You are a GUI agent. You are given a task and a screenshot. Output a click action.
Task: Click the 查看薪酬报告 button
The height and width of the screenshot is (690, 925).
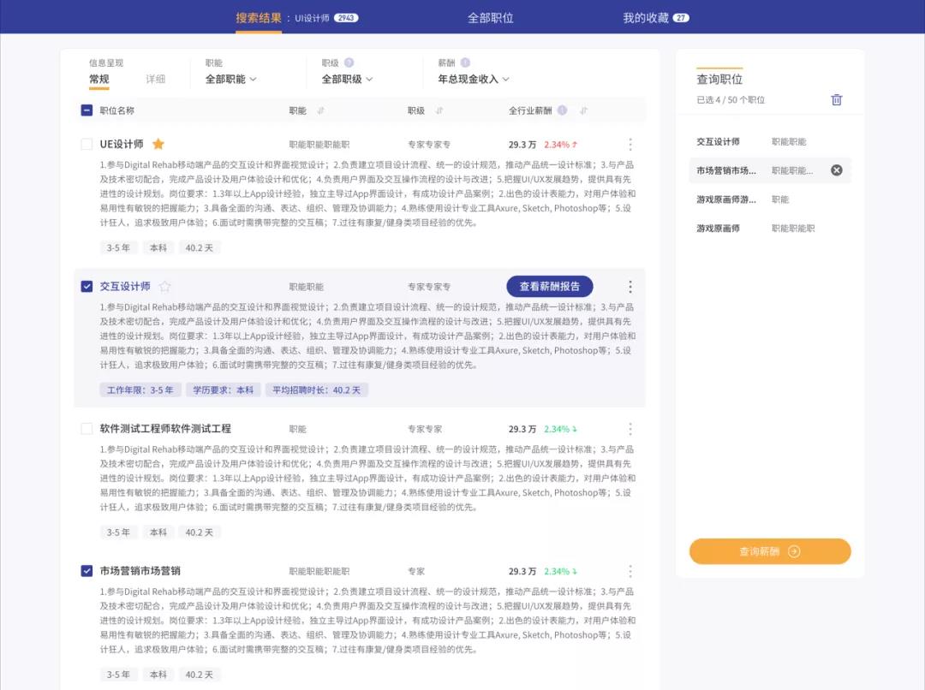pos(549,287)
